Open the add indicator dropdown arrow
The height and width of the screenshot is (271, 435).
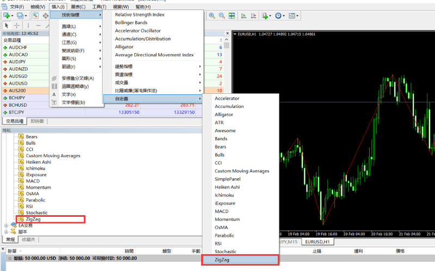[270, 16]
